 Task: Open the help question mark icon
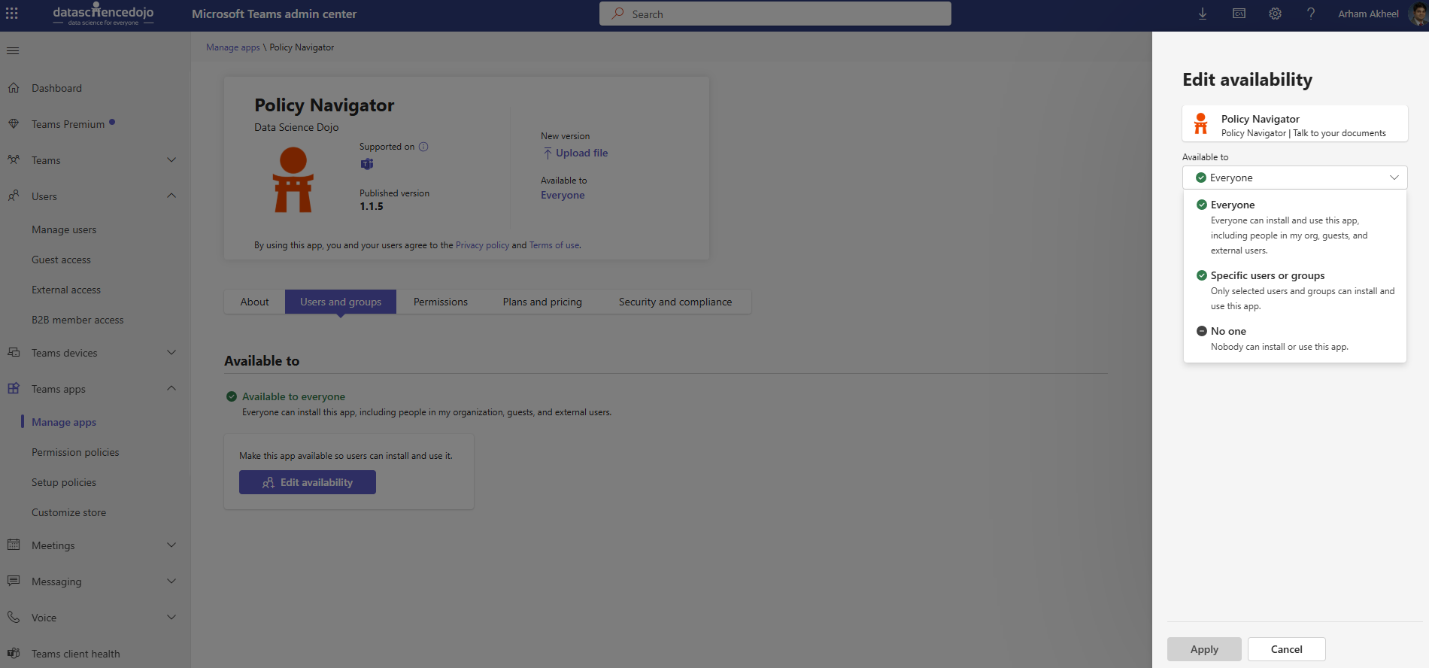tap(1311, 14)
